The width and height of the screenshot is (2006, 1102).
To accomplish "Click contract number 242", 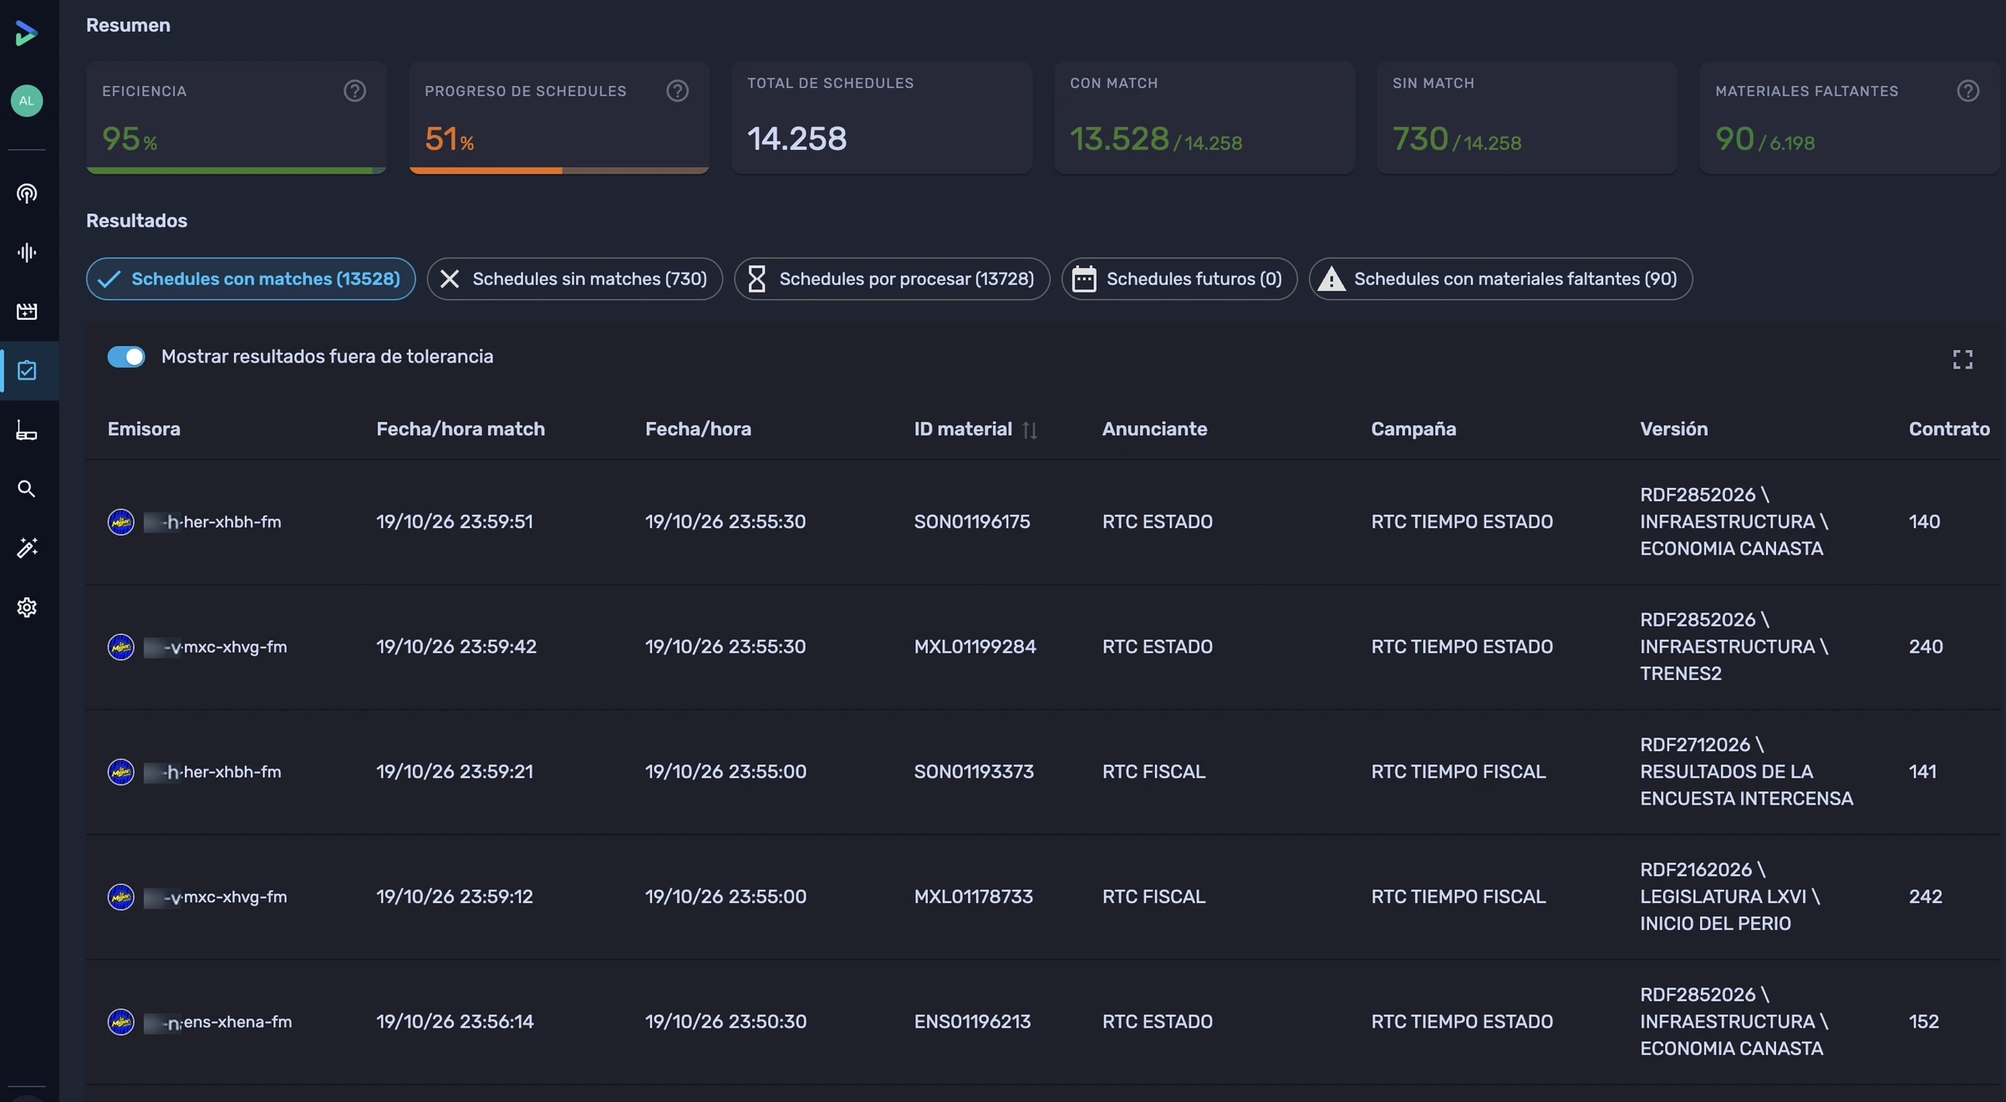I will click(x=1925, y=897).
